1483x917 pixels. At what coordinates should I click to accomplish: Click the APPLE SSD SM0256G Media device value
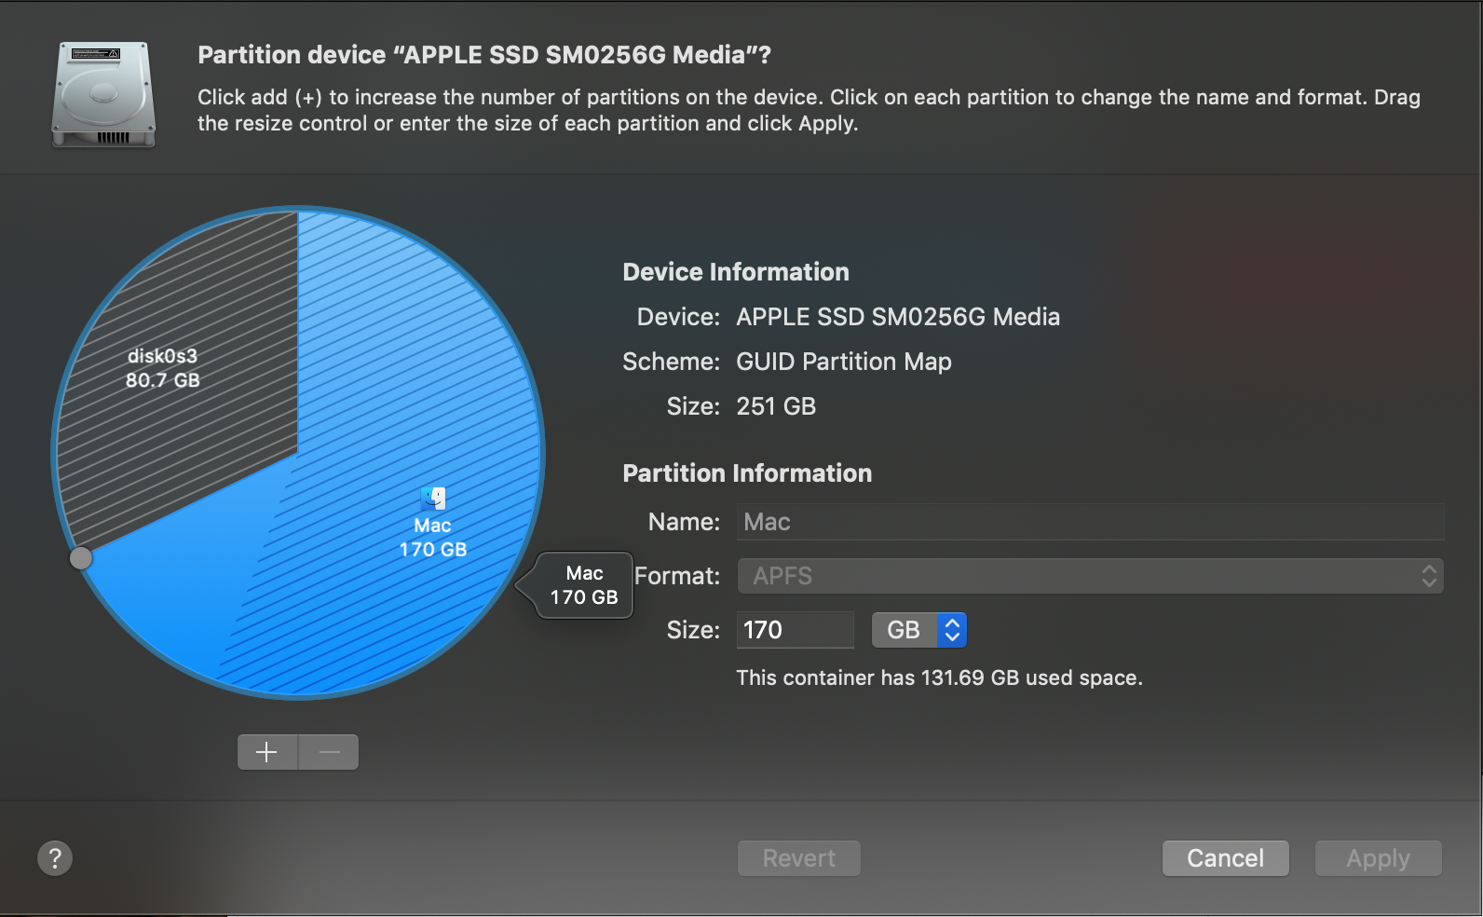pos(898,317)
